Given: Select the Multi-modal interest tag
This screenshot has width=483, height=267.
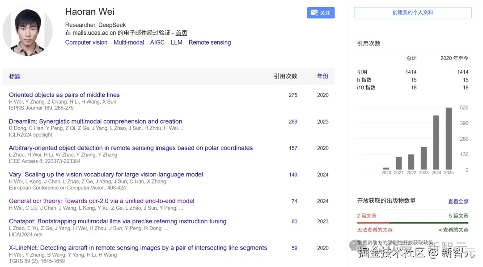Looking at the screenshot, I should point(129,42).
